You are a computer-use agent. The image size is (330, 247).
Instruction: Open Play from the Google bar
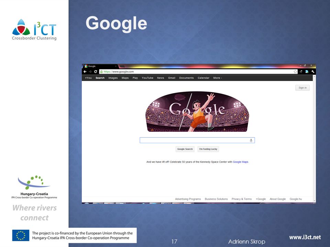(x=135, y=78)
